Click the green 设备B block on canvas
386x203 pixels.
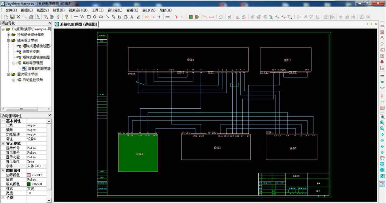point(138,154)
